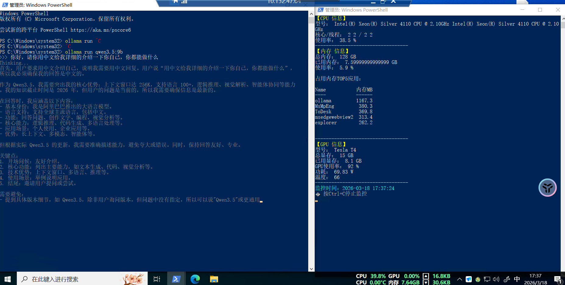565x285 pixels.
Task: Click the ollama 1167.3 memory row
Action: point(344,100)
